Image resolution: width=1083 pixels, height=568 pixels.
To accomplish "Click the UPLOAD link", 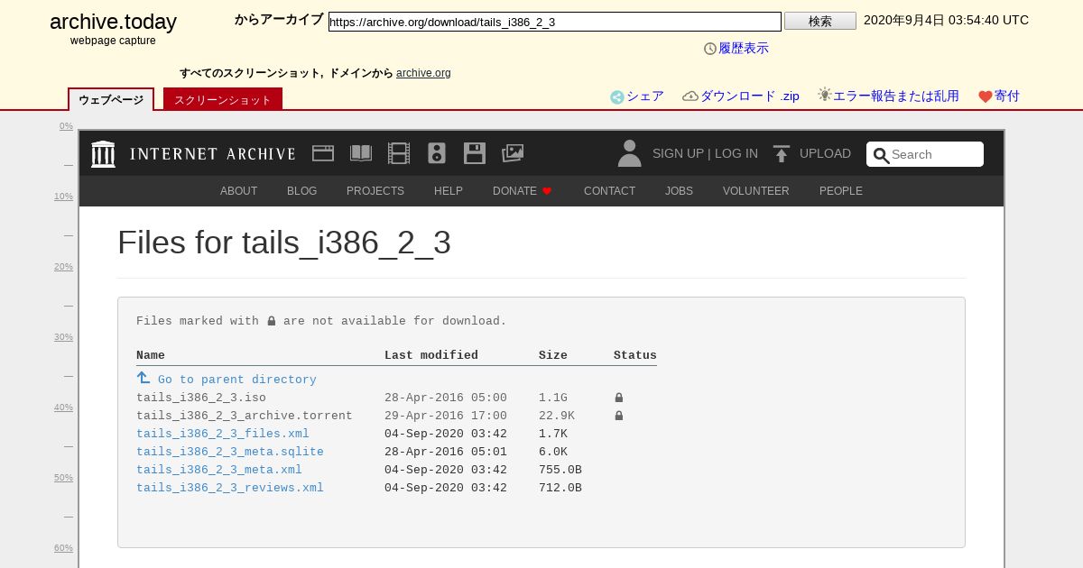I will (825, 153).
